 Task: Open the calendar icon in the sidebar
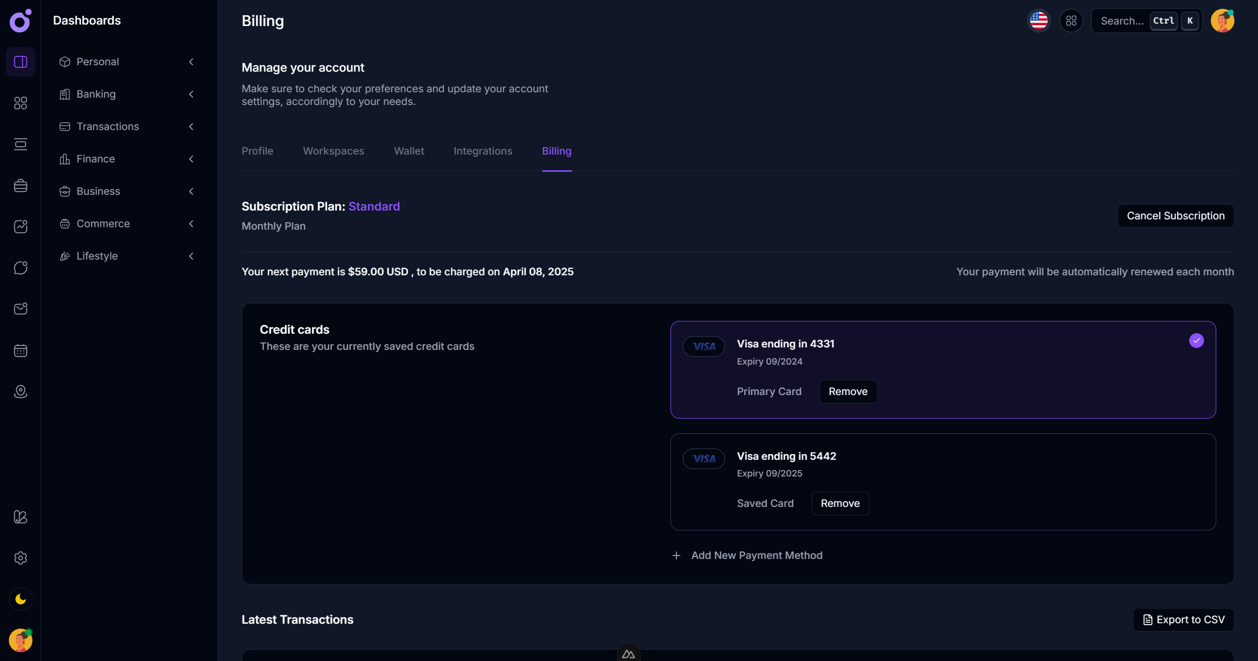pyautogui.click(x=20, y=350)
